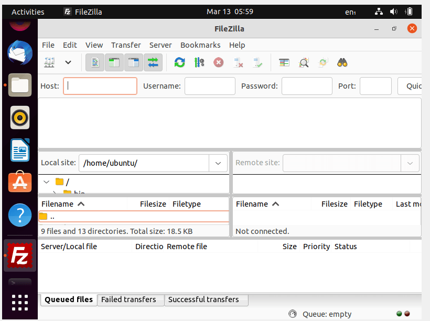Click the Server/Local file queue column header
Screen dimensions: 430x321
pyautogui.click(x=85, y=247)
